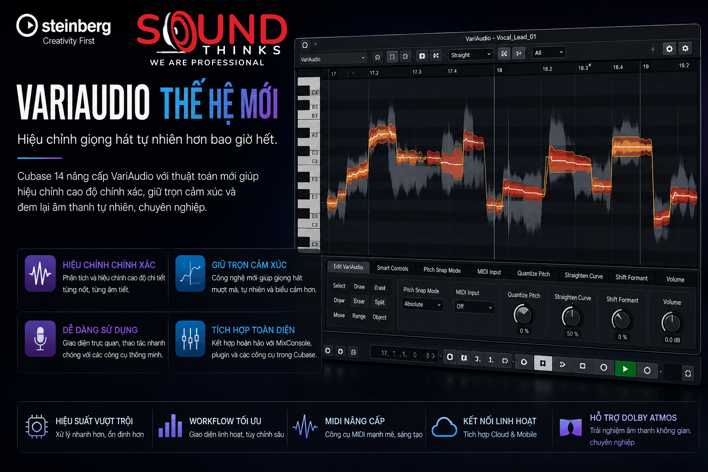The image size is (708, 472).
Task: Click the cycle icon at transport bar's far end
Action: pyautogui.click(x=688, y=373)
